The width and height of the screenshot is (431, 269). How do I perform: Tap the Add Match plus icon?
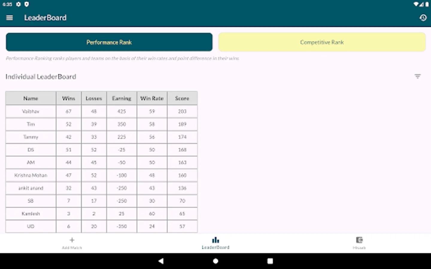click(72, 240)
